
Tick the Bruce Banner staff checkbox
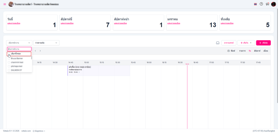click(9, 58)
